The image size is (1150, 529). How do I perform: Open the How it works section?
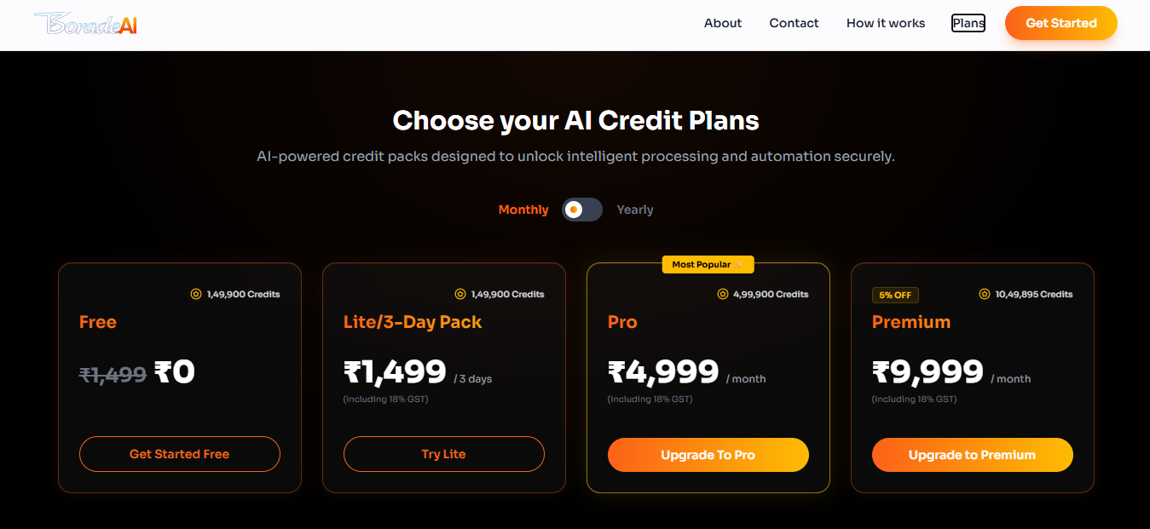click(x=885, y=23)
